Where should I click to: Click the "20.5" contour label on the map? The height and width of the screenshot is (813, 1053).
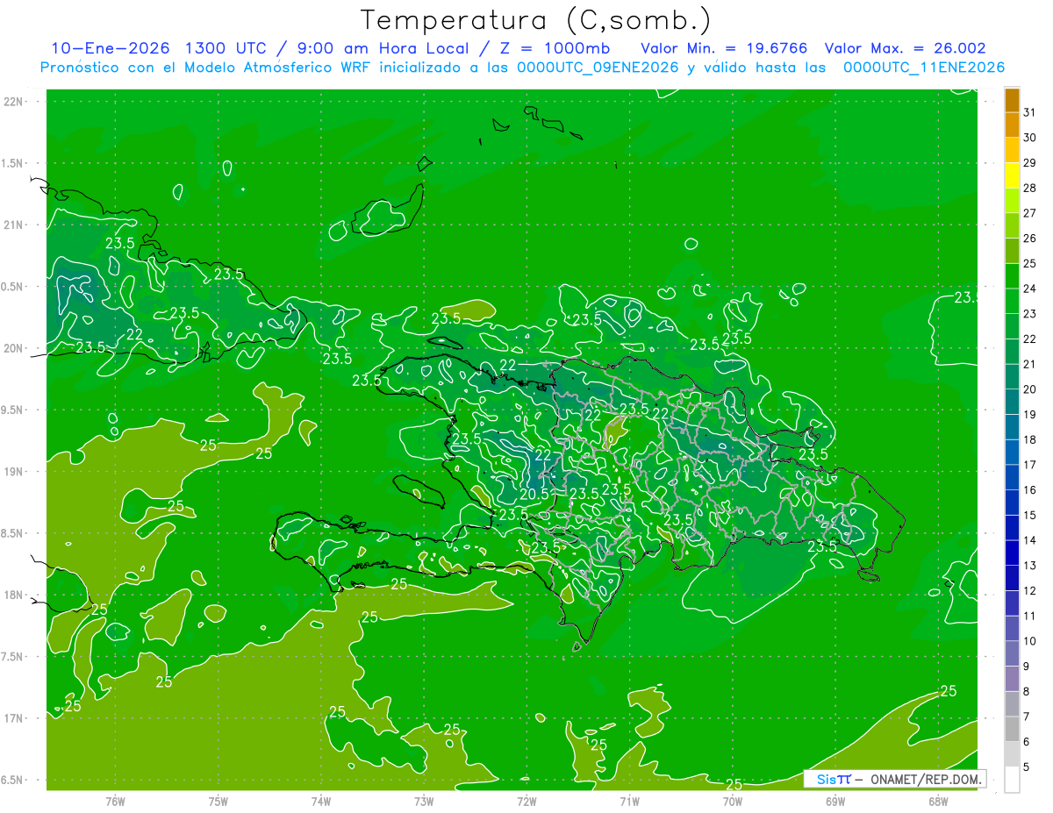(534, 494)
